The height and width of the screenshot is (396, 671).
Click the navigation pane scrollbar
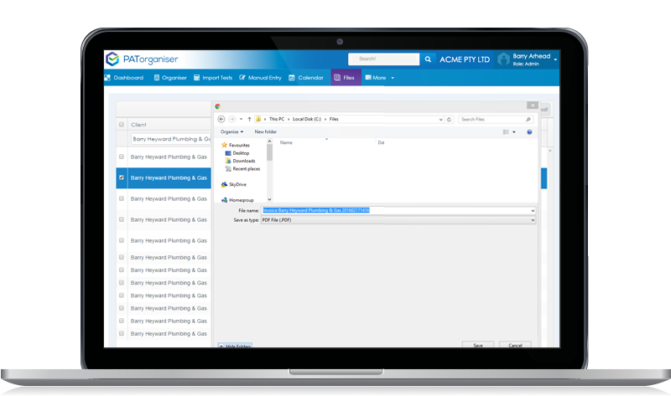pyautogui.click(x=269, y=152)
